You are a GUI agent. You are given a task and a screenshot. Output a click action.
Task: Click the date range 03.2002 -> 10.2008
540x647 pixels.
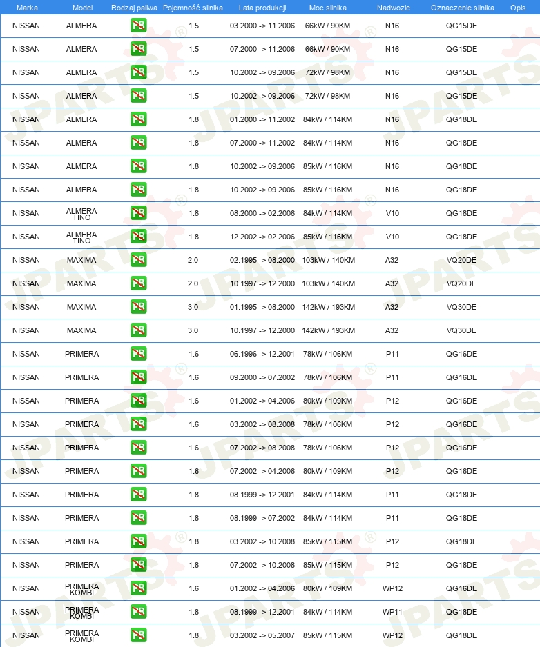tap(262, 541)
